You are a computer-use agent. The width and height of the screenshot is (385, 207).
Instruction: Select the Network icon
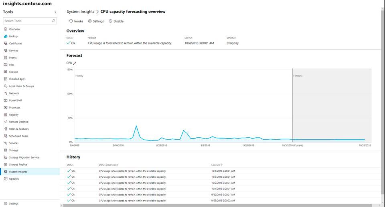tap(5, 93)
